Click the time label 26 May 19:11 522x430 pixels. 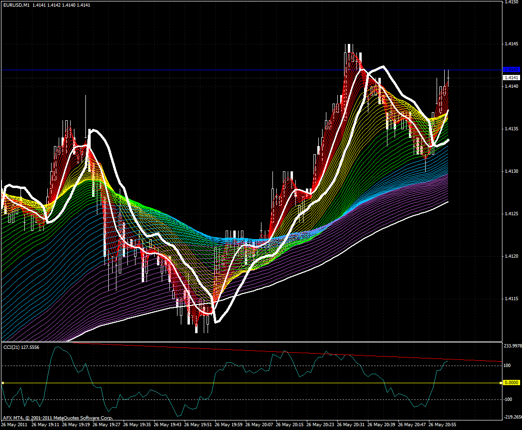point(45,425)
